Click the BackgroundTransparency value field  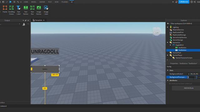(x=191, y=77)
